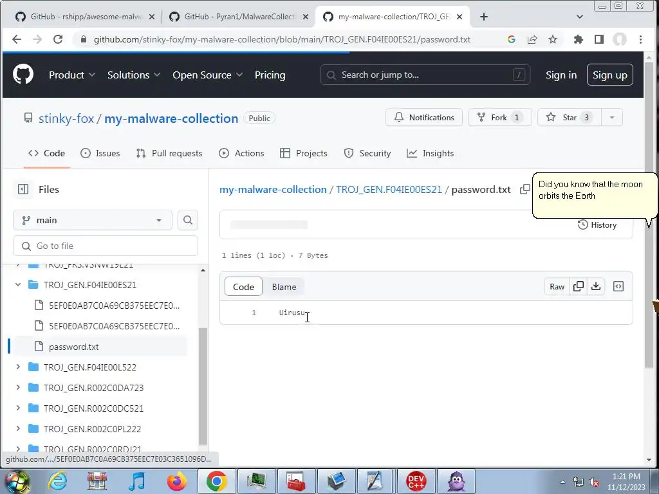The image size is (659, 494).
Task: Open the browser extensions puzzle icon
Action: (x=579, y=39)
